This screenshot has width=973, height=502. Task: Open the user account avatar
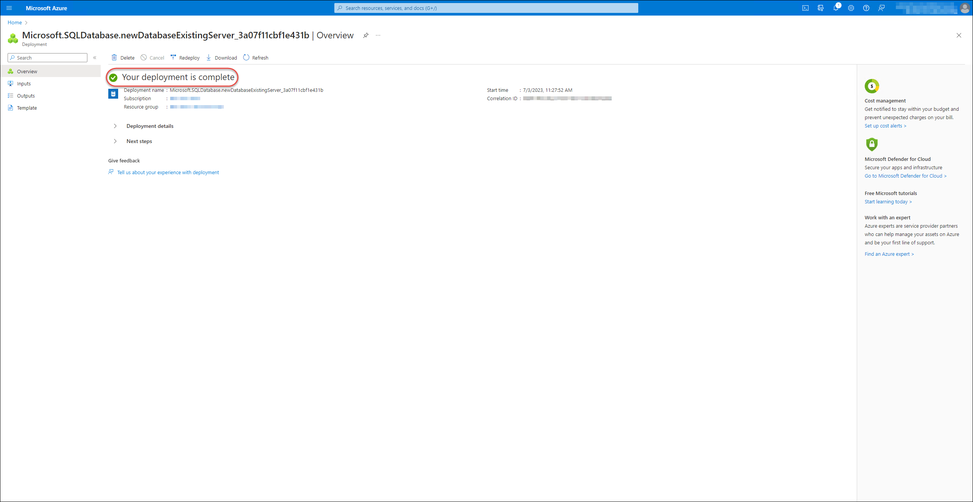pos(965,8)
